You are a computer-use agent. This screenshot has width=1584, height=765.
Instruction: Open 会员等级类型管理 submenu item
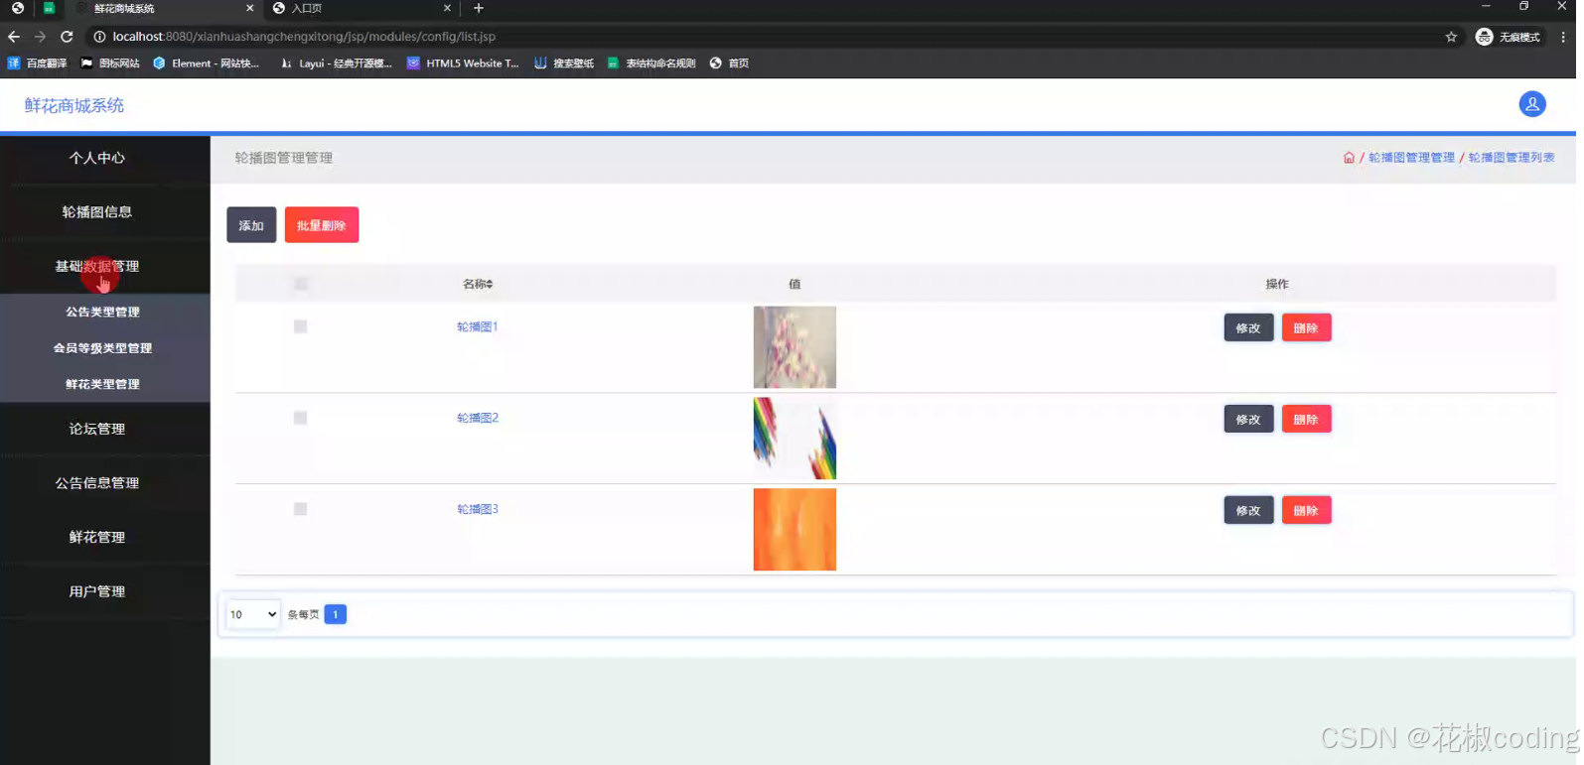tap(102, 348)
